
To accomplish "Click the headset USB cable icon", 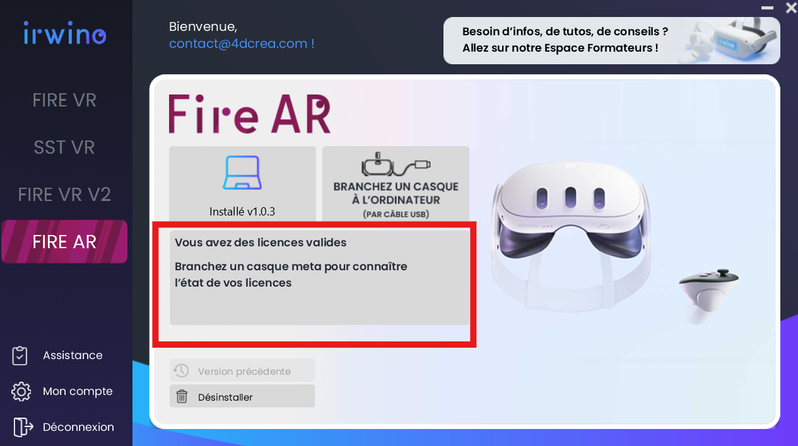I will (x=396, y=165).
